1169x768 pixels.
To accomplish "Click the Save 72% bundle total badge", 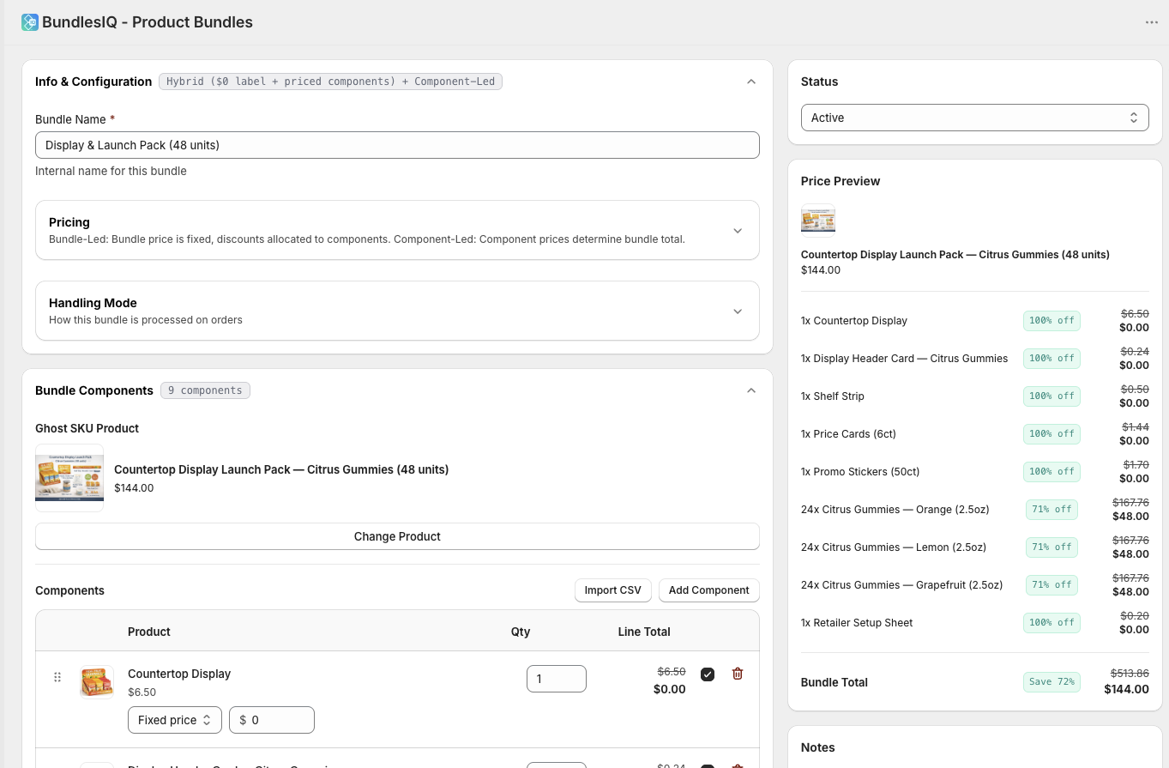I will tap(1051, 682).
